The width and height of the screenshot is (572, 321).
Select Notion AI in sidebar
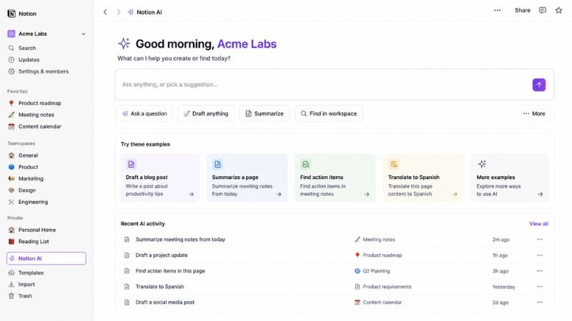pos(46,258)
